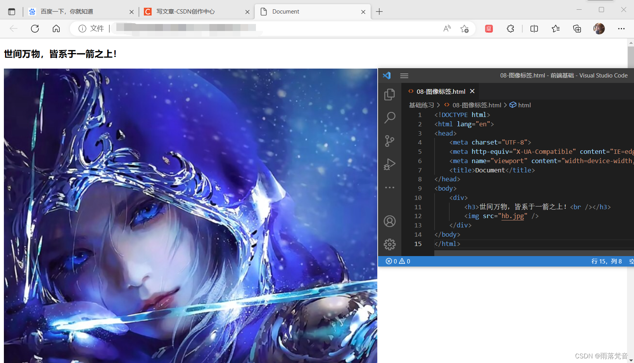634x363 pixels.
Task: Toggle the Read Aloud feature
Action: (447, 29)
